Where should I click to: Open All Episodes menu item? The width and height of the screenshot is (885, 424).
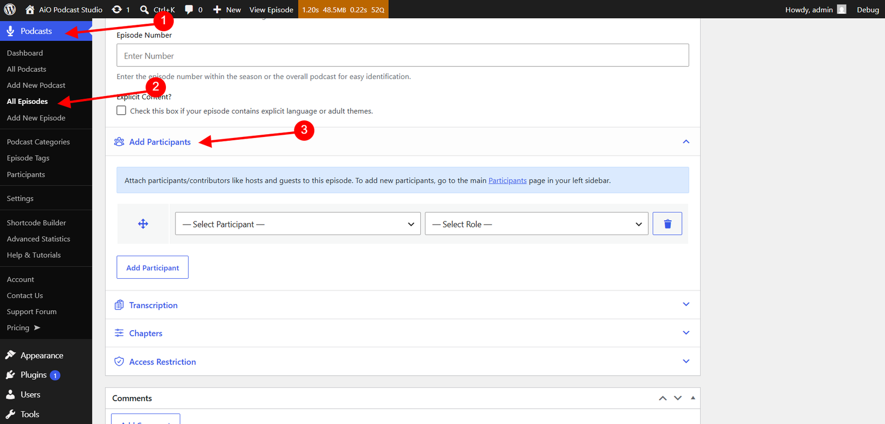[27, 101]
